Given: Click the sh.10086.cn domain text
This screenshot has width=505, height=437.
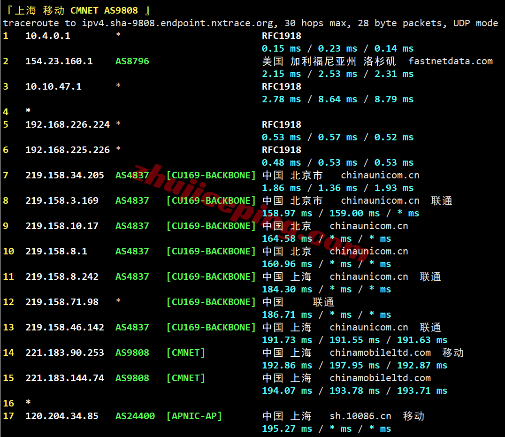Looking at the screenshot, I should pos(360,416).
